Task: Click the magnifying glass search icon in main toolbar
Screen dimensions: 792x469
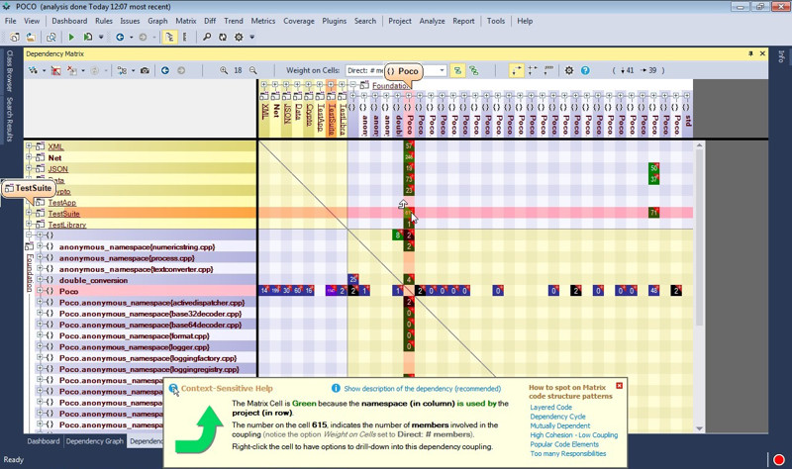Action: [207, 37]
